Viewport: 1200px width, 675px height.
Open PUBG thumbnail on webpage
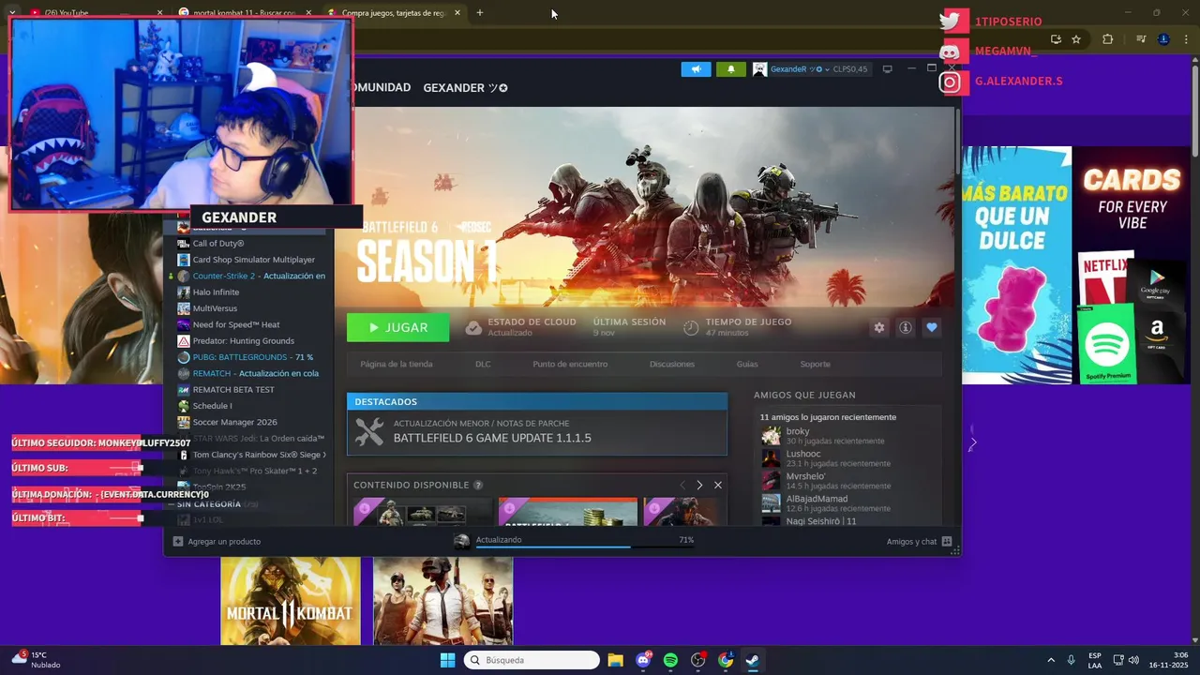(443, 601)
